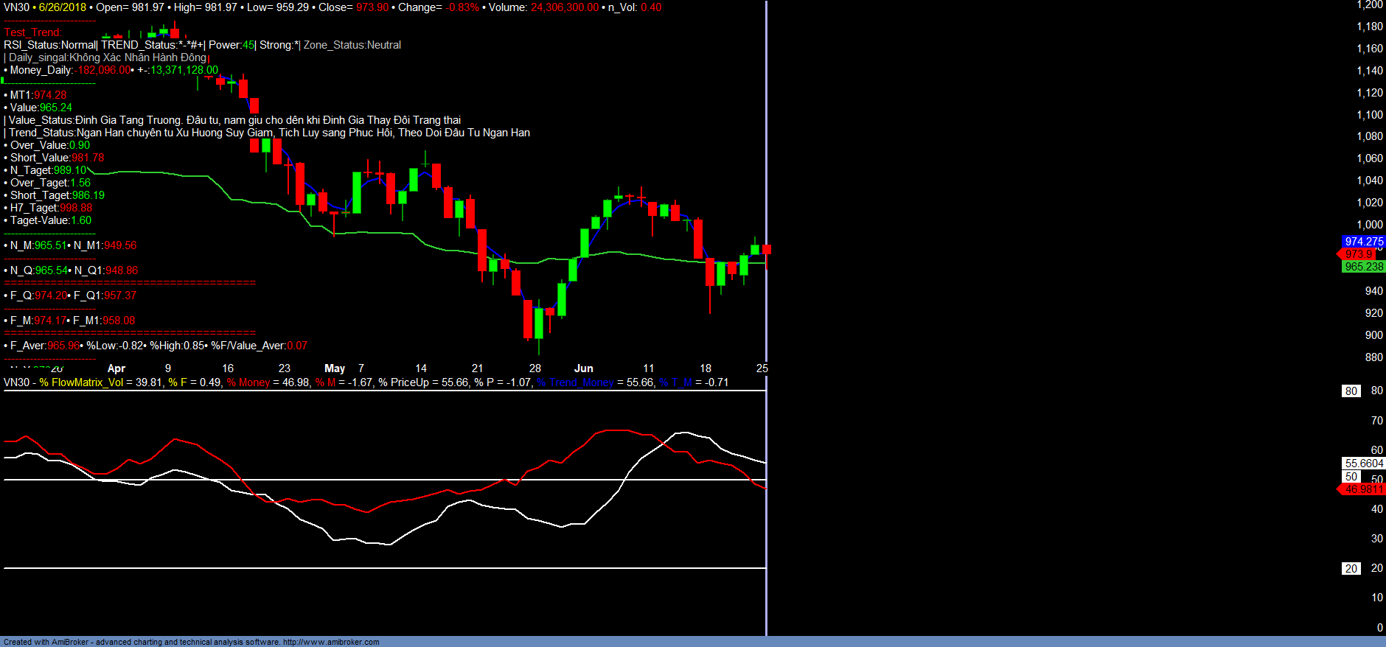Viewport: 1386px width, 647px height.
Task: Click the Apr label on the date axis
Action: click(116, 368)
